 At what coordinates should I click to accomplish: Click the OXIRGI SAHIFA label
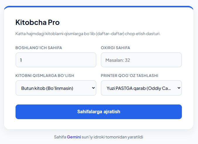115,48
